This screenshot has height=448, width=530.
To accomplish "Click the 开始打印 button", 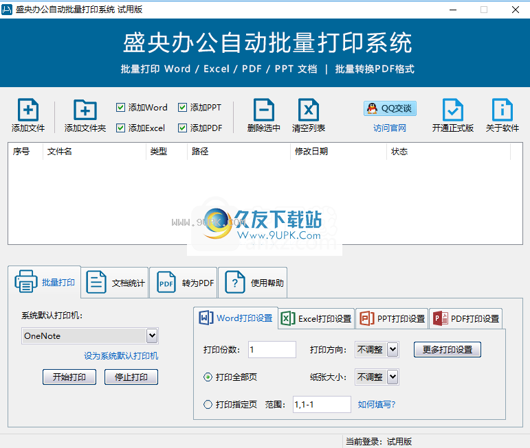I will pyautogui.click(x=69, y=377).
